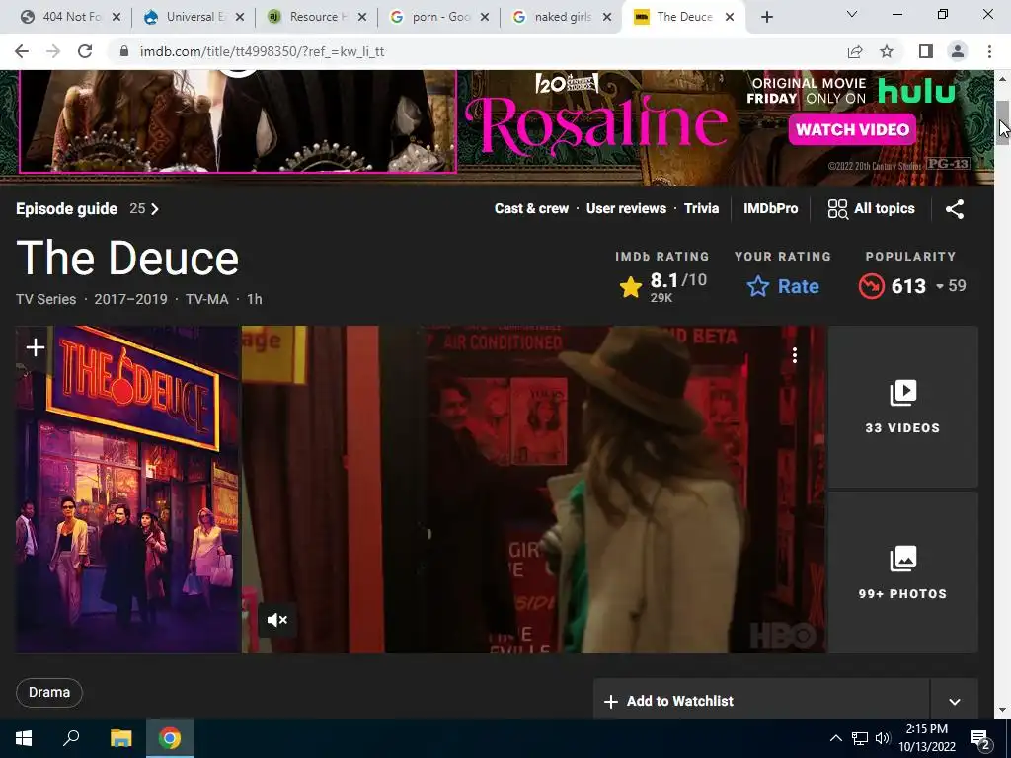Viewport: 1011px width, 758px height.
Task: Close The Deuce tab
Action: [x=730, y=18]
